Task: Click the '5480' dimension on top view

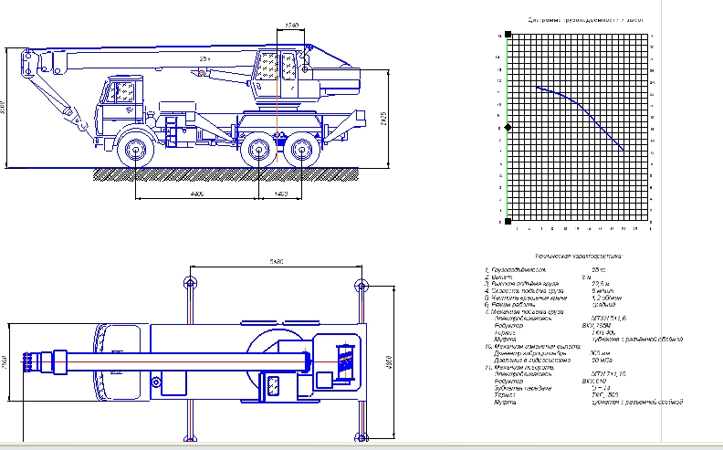Action: [x=277, y=261]
